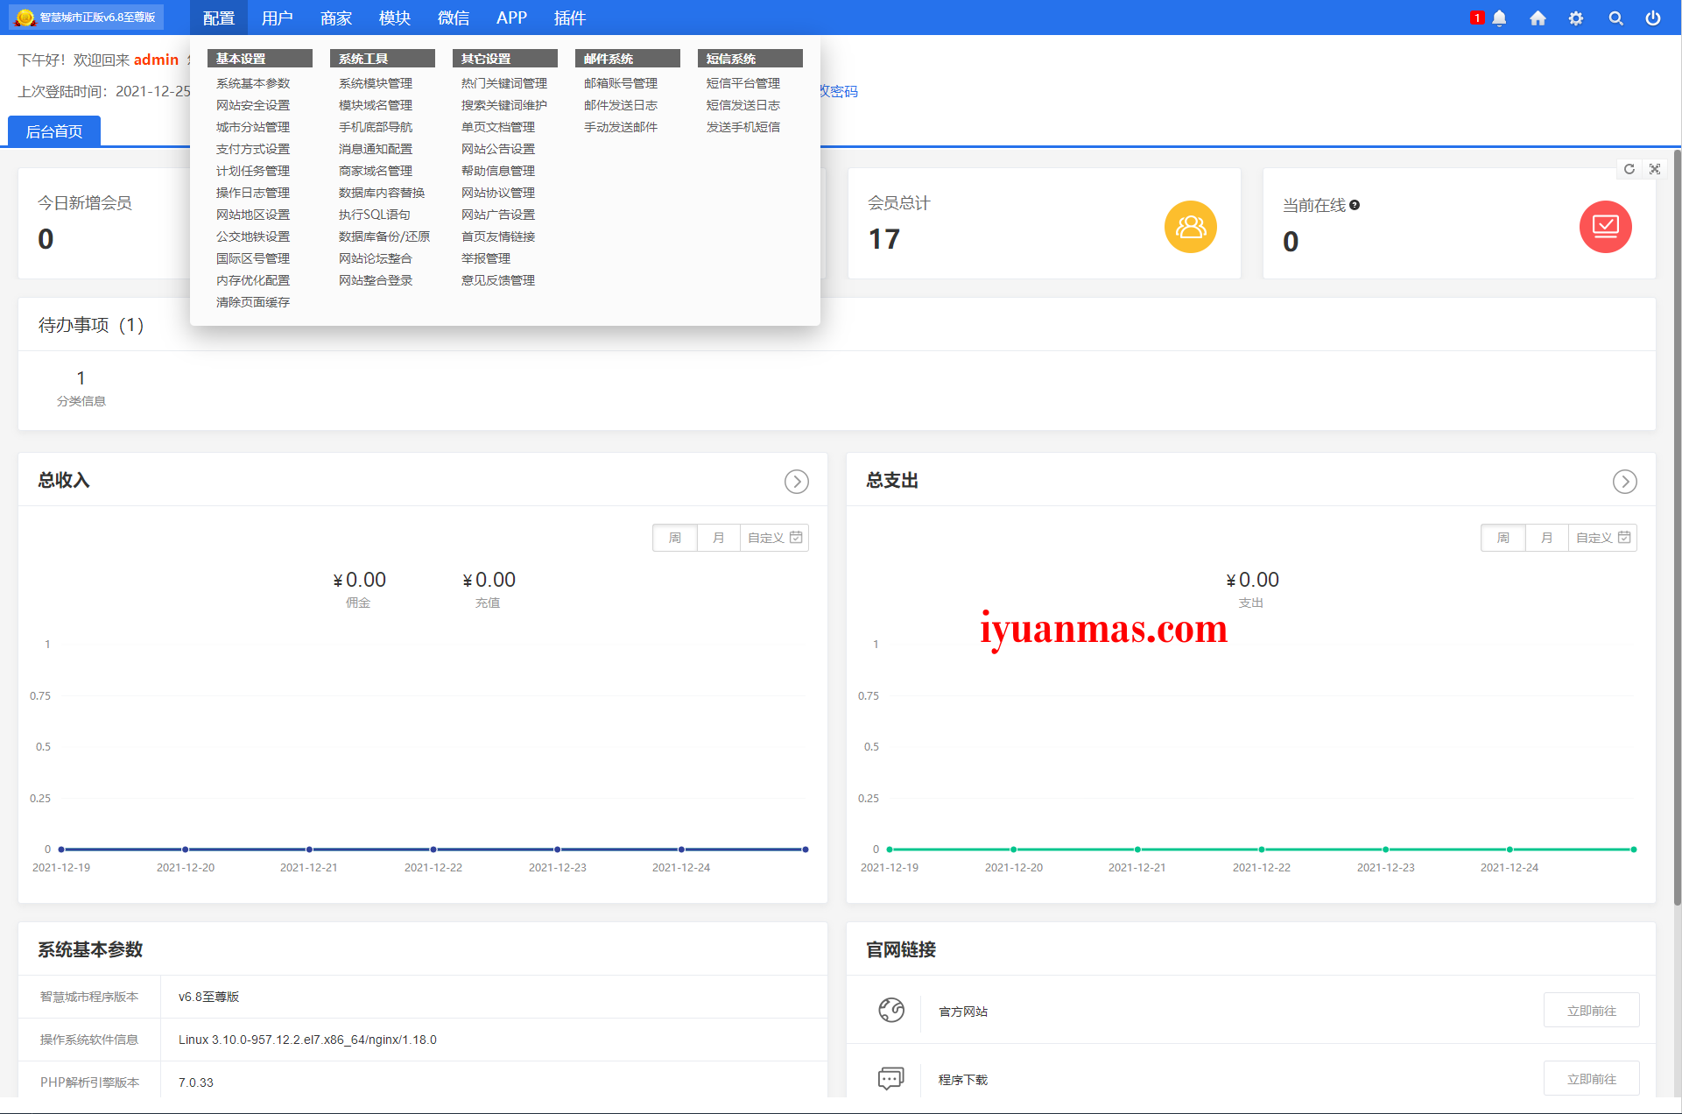Click 2021-12-21 data point on expense chart
Viewport: 1682px width, 1114px height.
[1137, 850]
